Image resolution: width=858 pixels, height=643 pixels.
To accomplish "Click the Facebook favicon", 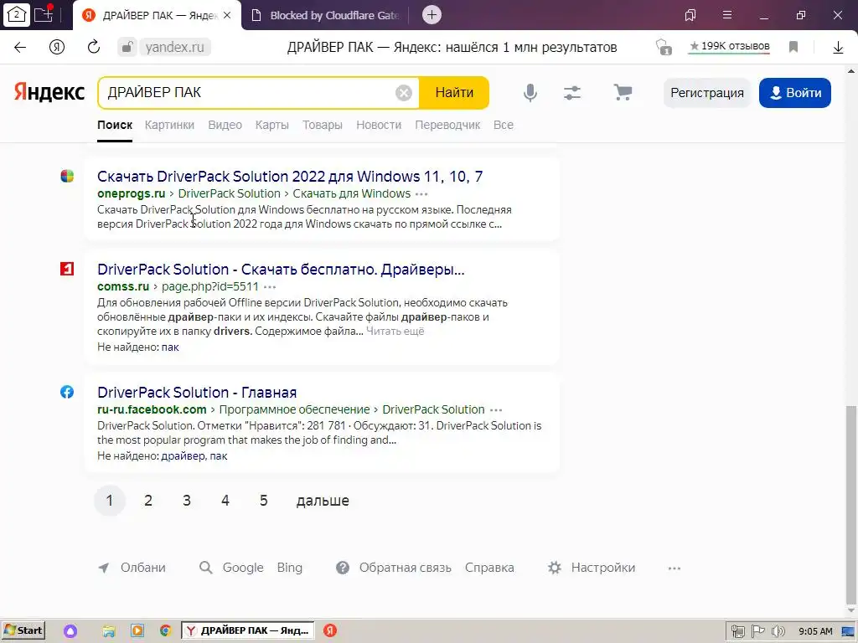I will click(x=67, y=392).
